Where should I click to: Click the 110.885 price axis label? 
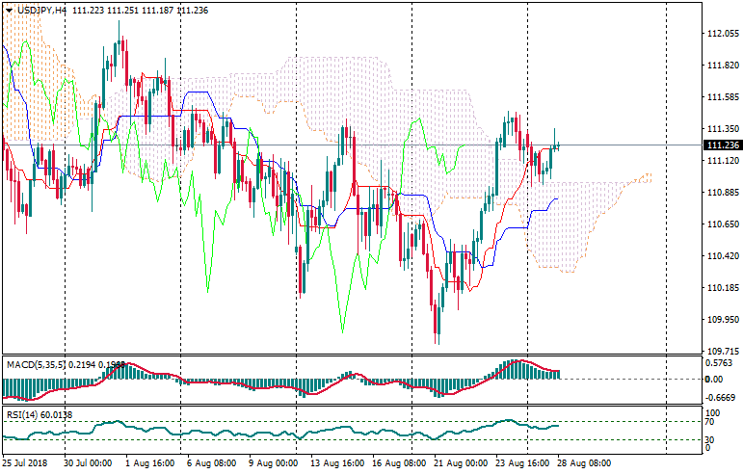point(721,193)
